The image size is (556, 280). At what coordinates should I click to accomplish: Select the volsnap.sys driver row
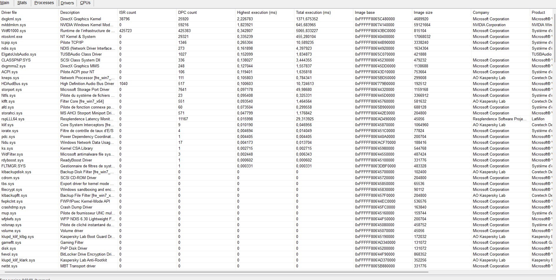pyautogui.click(x=276, y=225)
